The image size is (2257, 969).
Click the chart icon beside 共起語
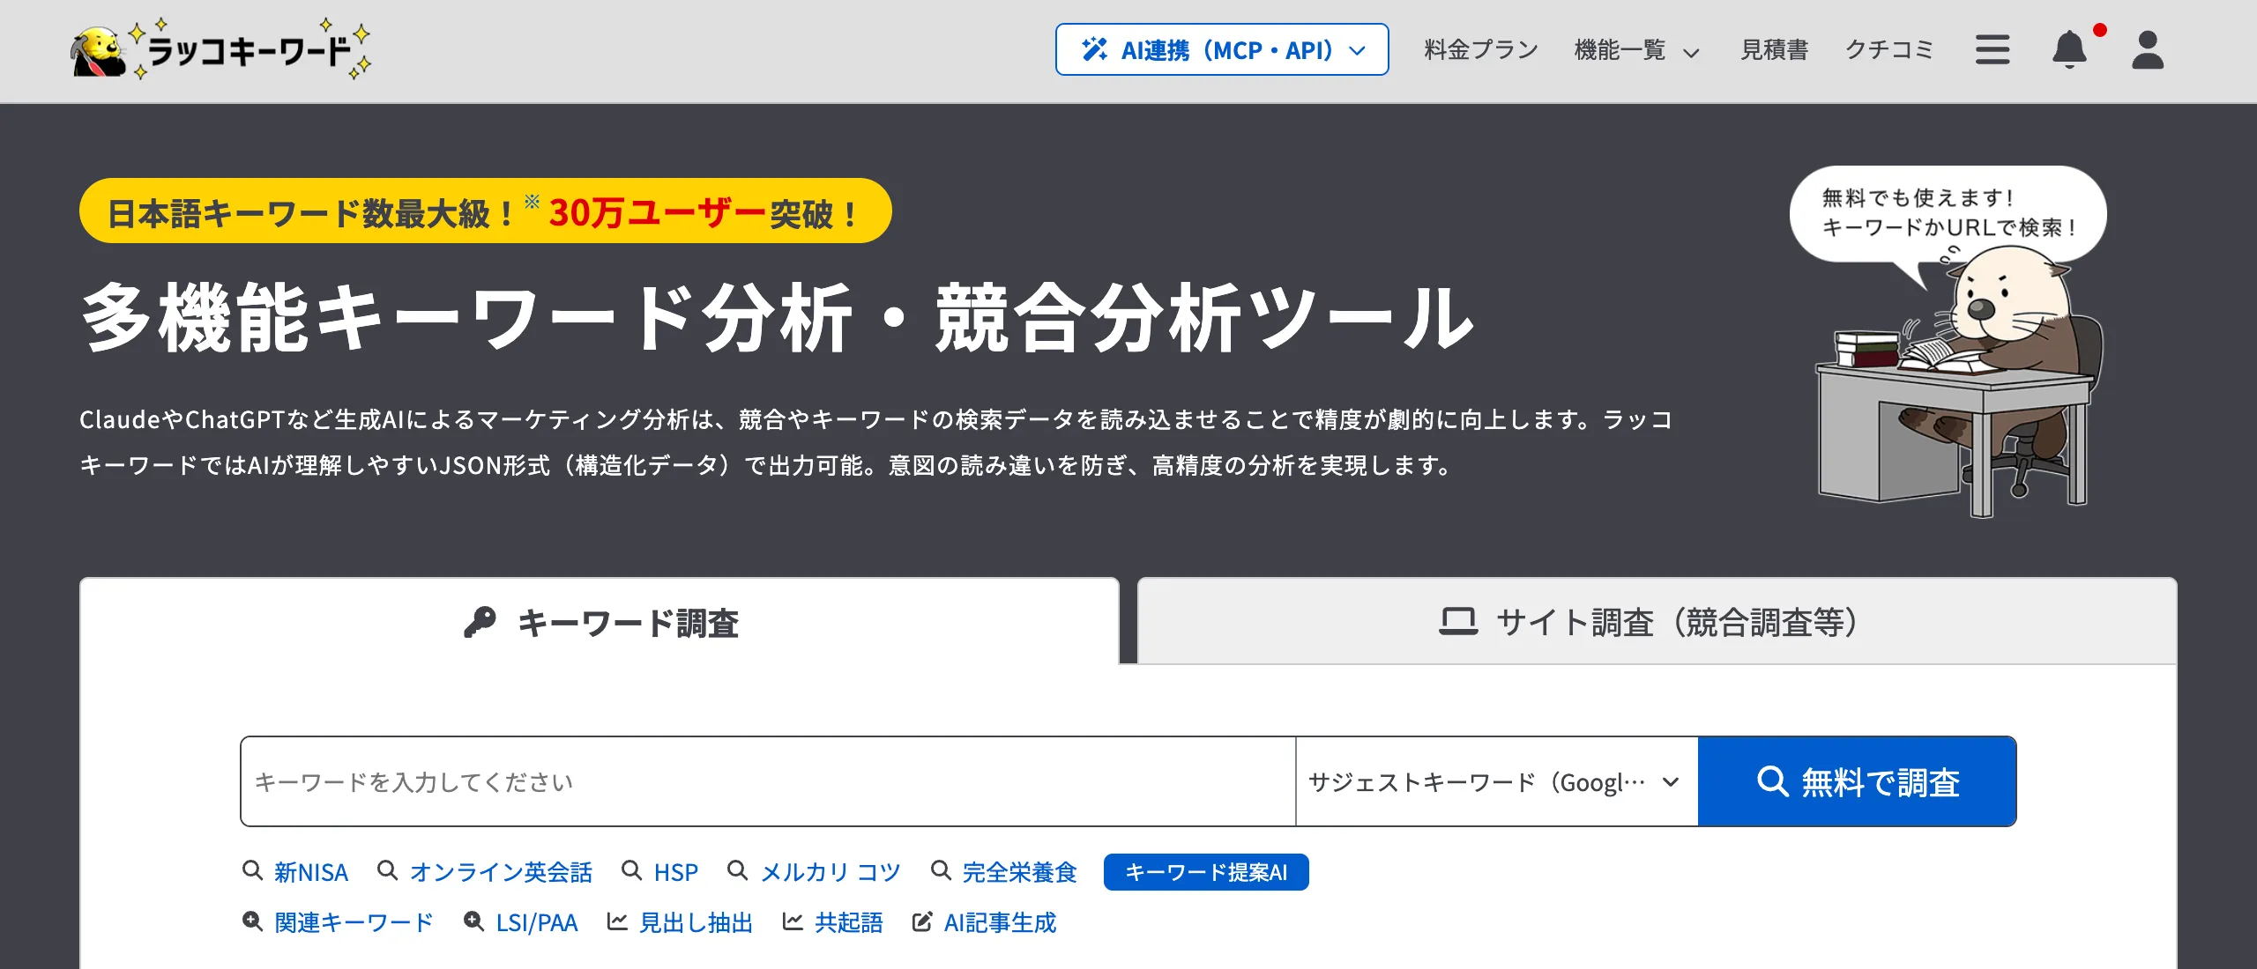coord(793,921)
